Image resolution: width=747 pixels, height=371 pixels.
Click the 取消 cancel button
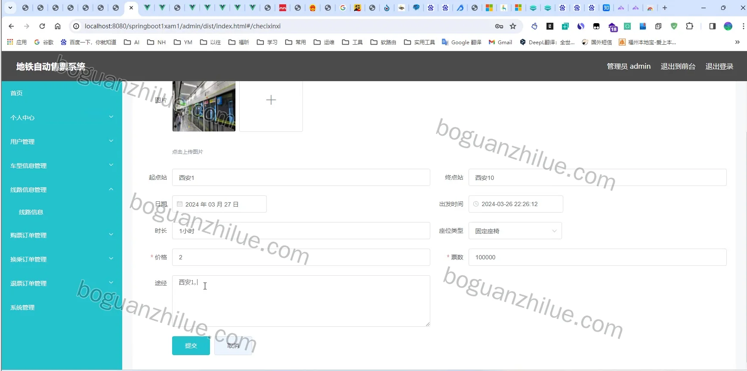pos(233,346)
